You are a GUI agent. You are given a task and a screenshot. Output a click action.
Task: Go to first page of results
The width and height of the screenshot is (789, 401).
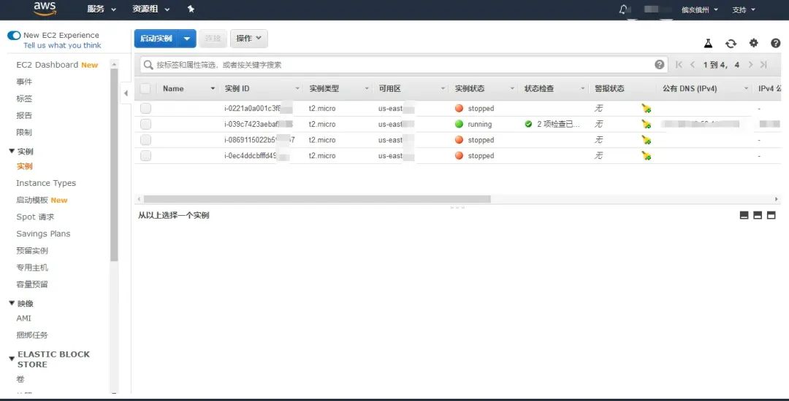pyautogui.click(x=679, y=64)
